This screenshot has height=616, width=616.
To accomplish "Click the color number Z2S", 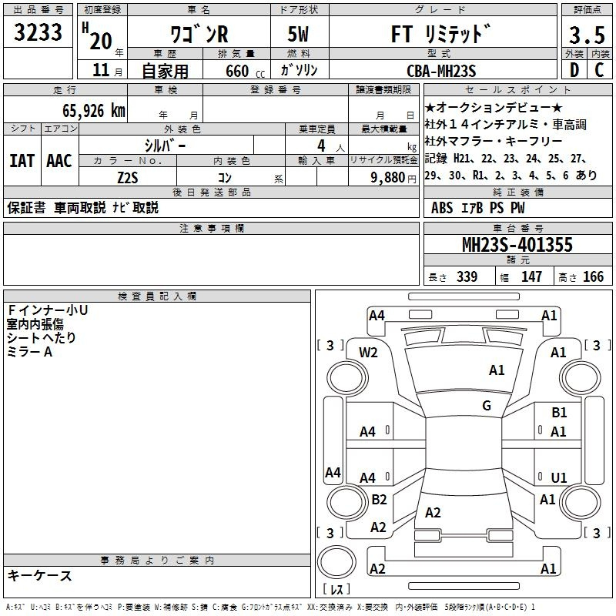I will click(x=127, y=178).
